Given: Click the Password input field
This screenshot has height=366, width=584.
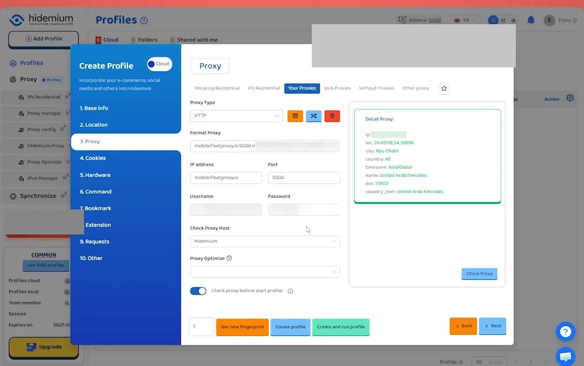Looking at the screenshot, I should (304, 209).
